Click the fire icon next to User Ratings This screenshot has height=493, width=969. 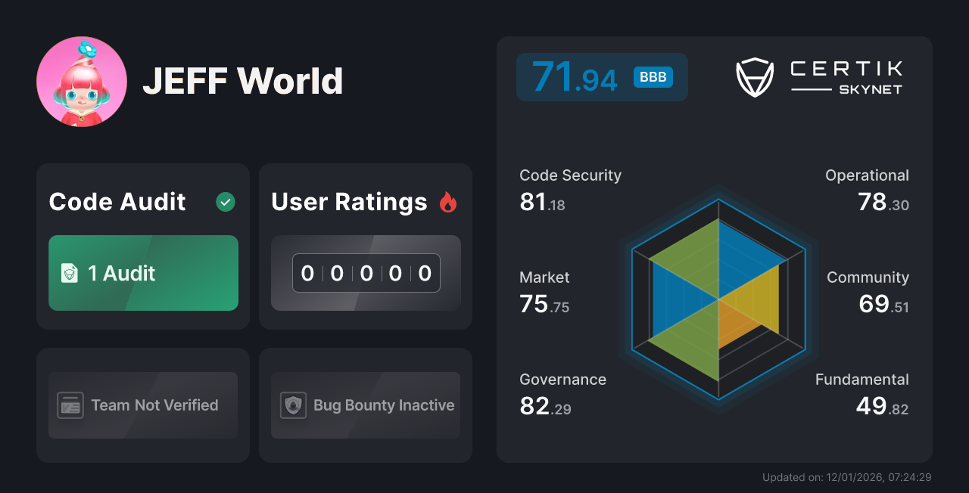(x=448, y=202)
